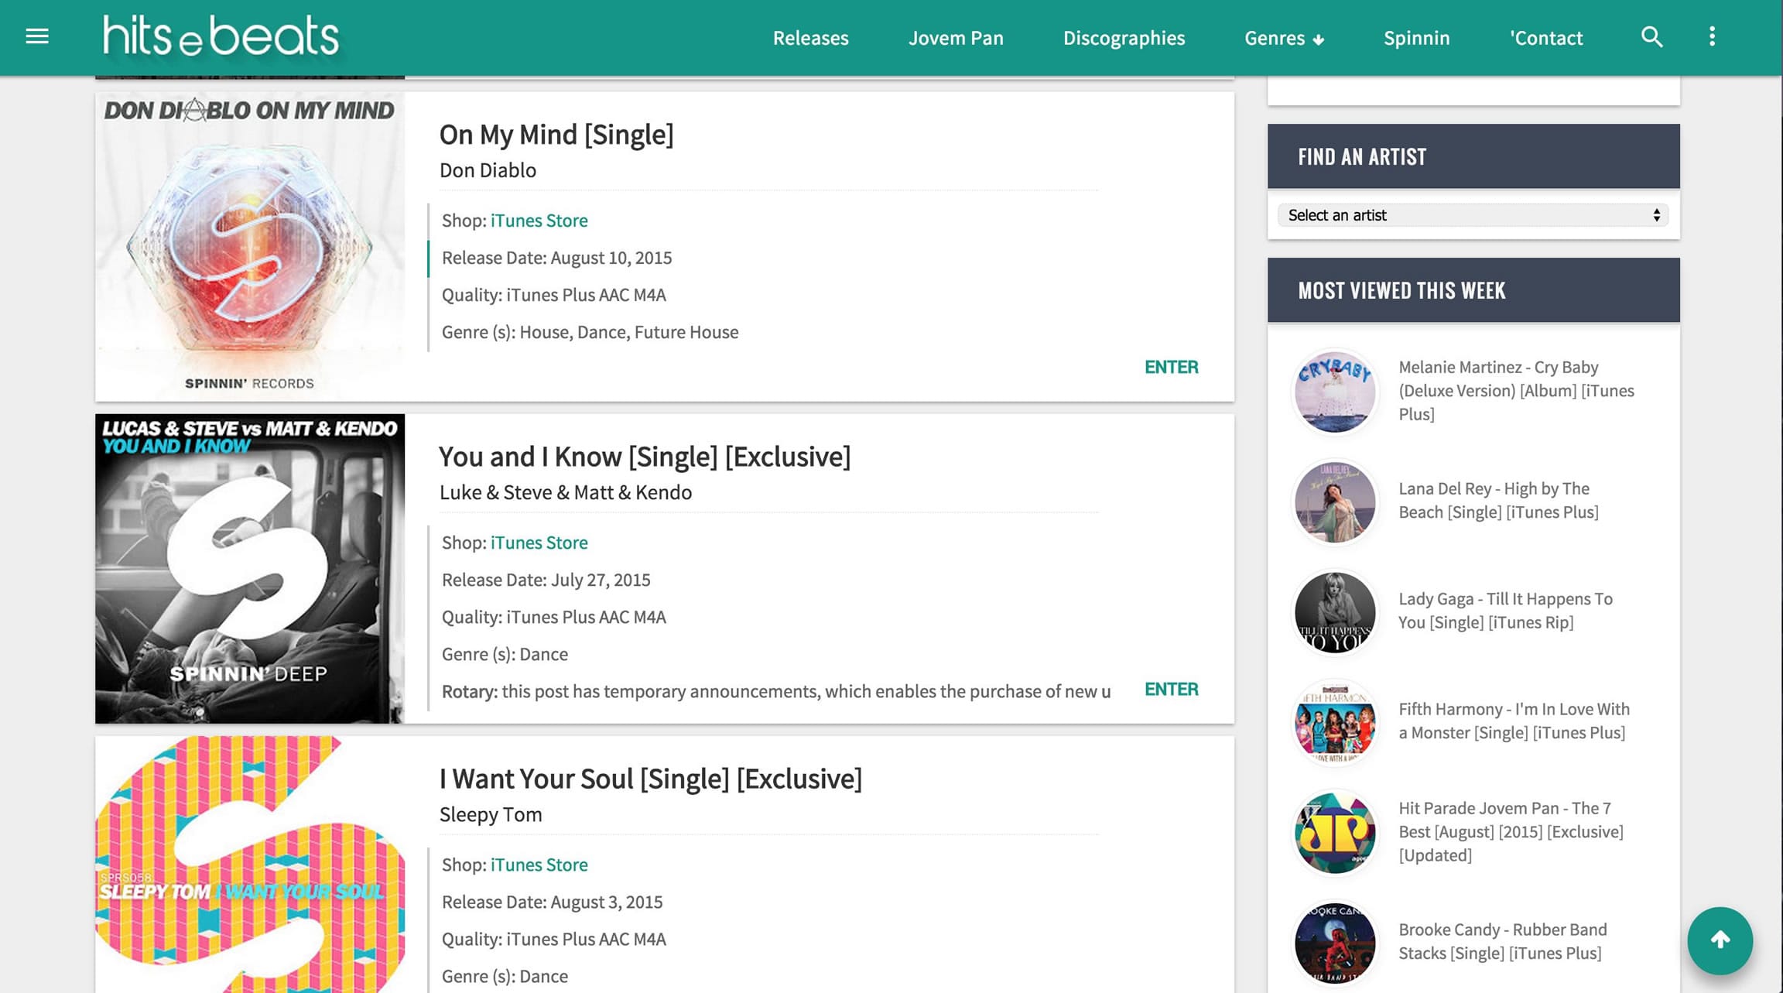Click the hamburger menu icon
1783x993 pixels.
[x=36, y=36]
